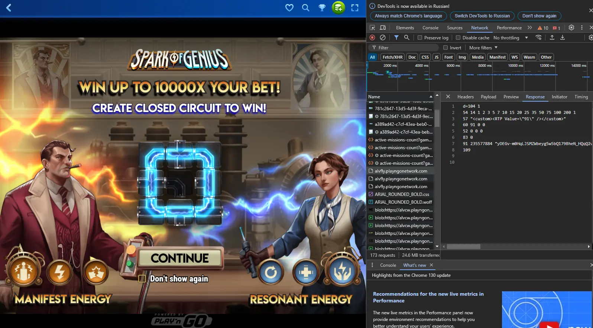Click the blue plus Resonant Energy icon
Image resolution: width=593 pixels, height=328 pixels.
pyautogui.click(x=306, y=273)
